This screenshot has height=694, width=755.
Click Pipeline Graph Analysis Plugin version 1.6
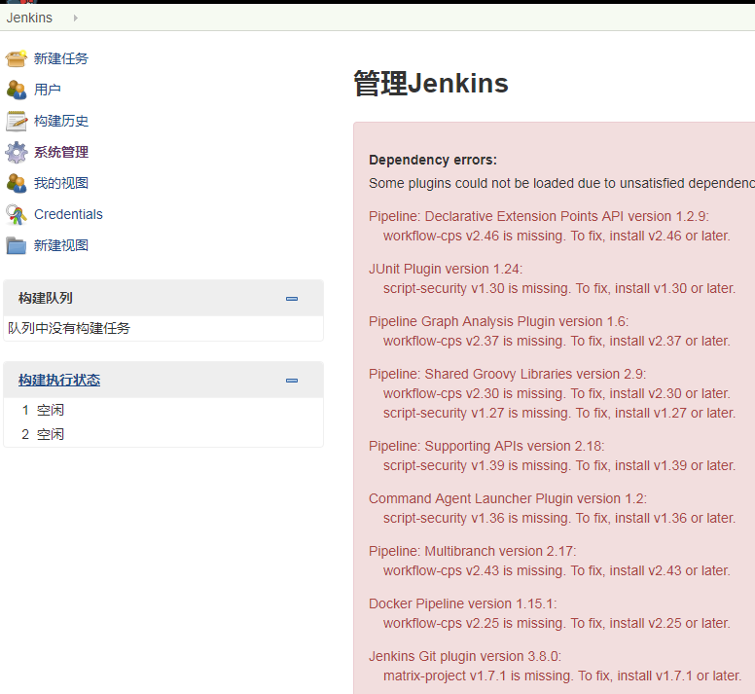(x=499, y=322)
